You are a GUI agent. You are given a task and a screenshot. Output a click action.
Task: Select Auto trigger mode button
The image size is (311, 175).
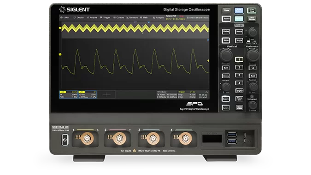point(226,41)
